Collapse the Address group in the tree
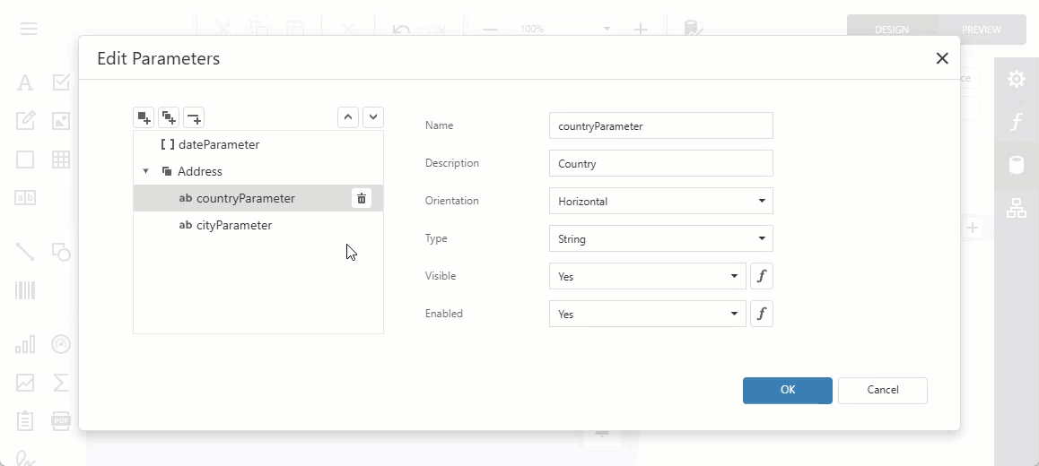 145,171
